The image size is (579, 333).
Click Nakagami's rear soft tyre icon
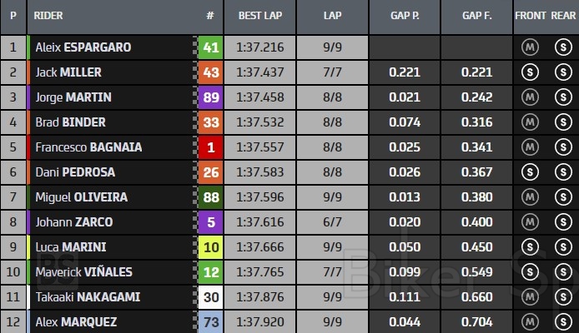(561, 297)
